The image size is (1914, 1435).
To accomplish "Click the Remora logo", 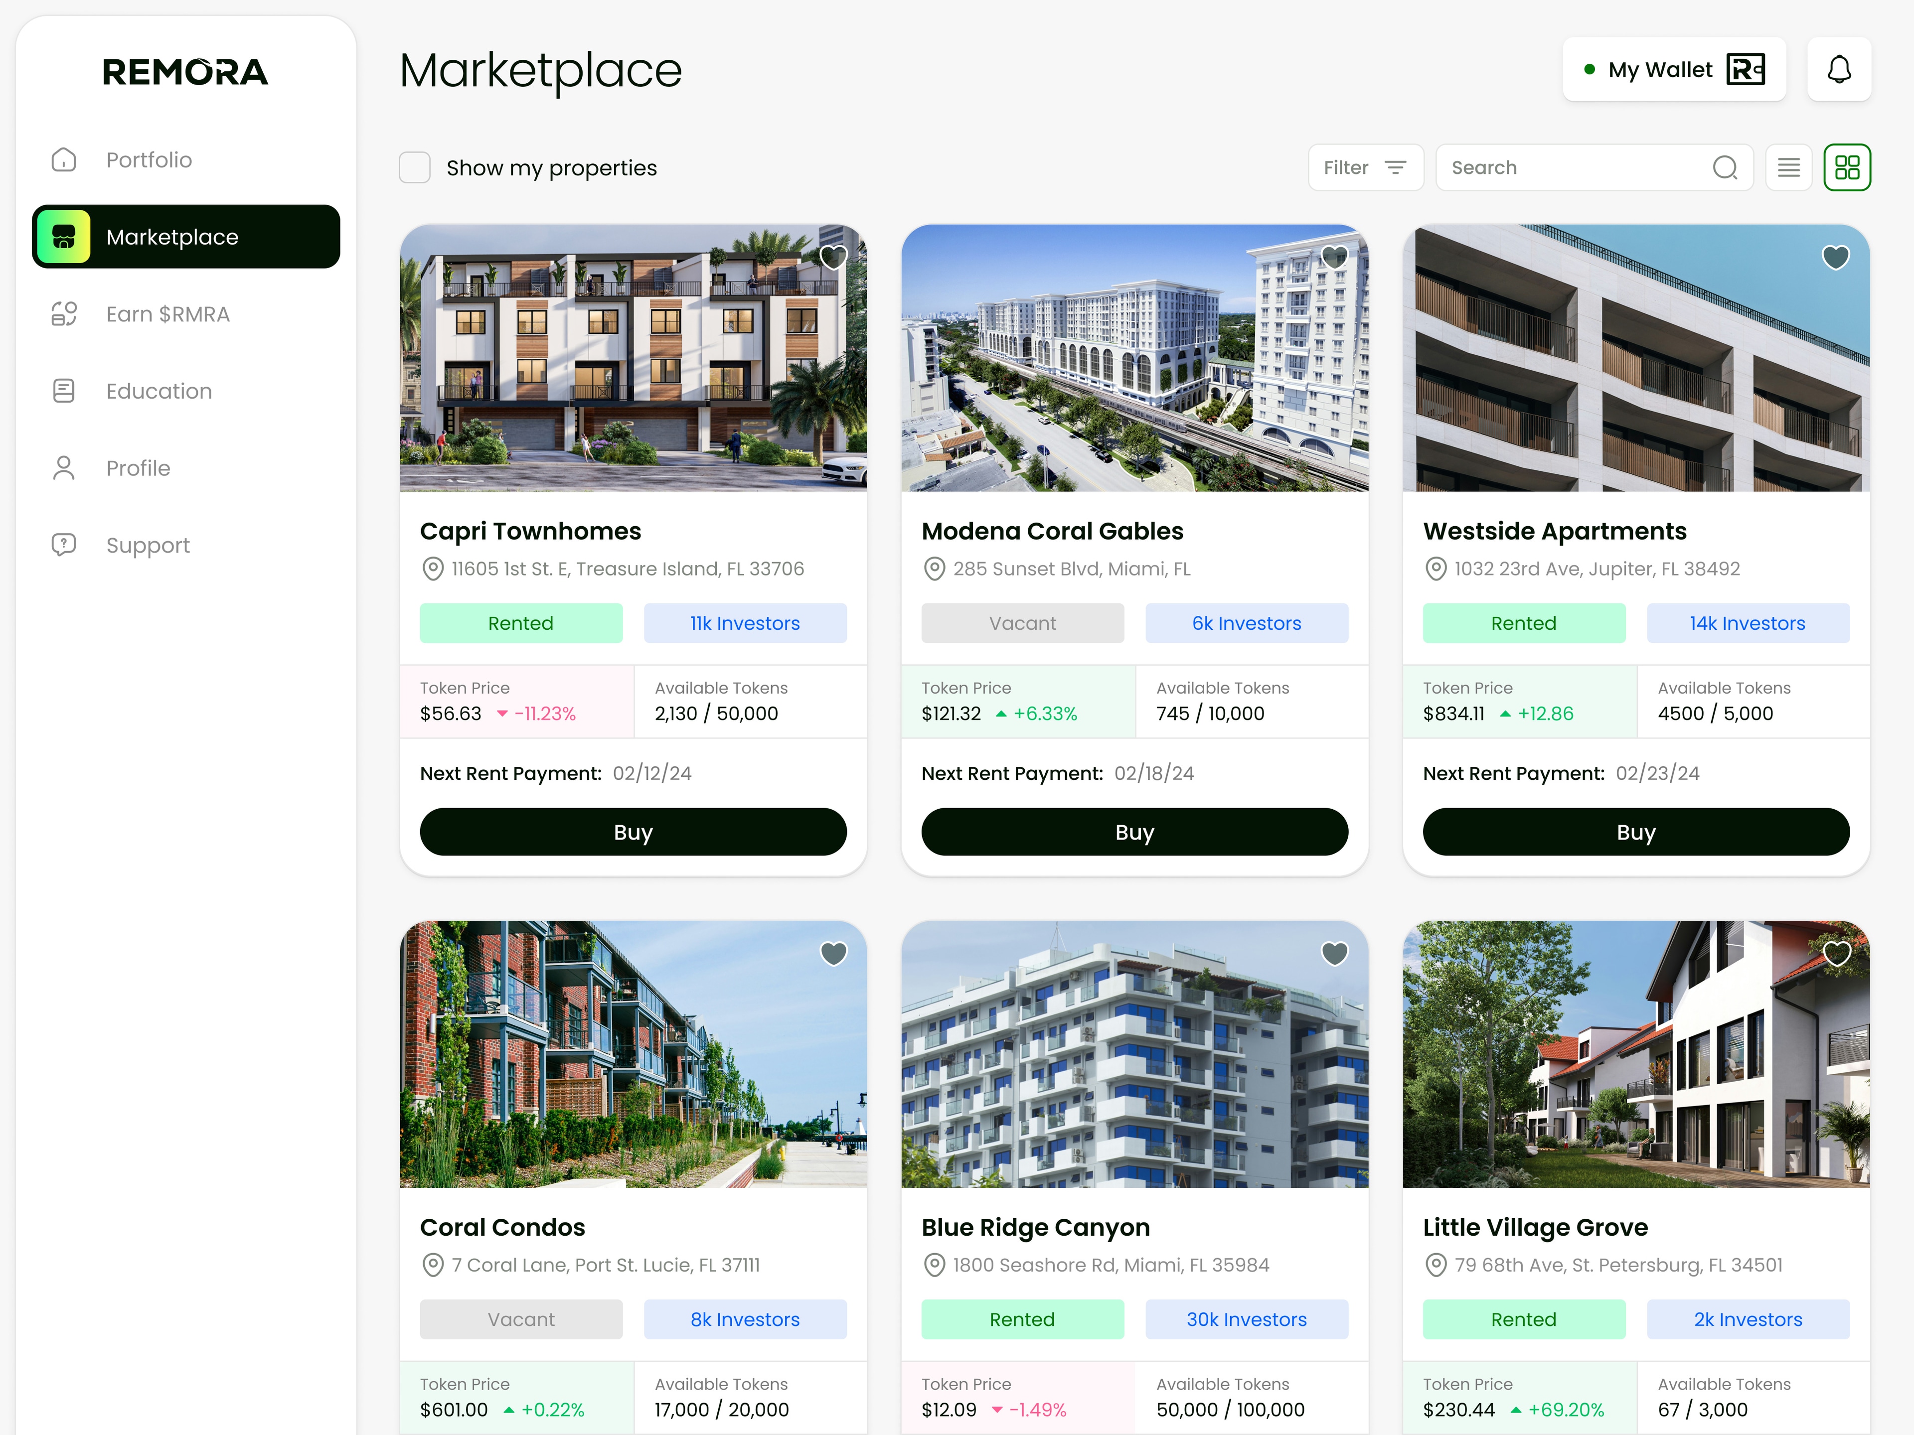I will point(185,72).
